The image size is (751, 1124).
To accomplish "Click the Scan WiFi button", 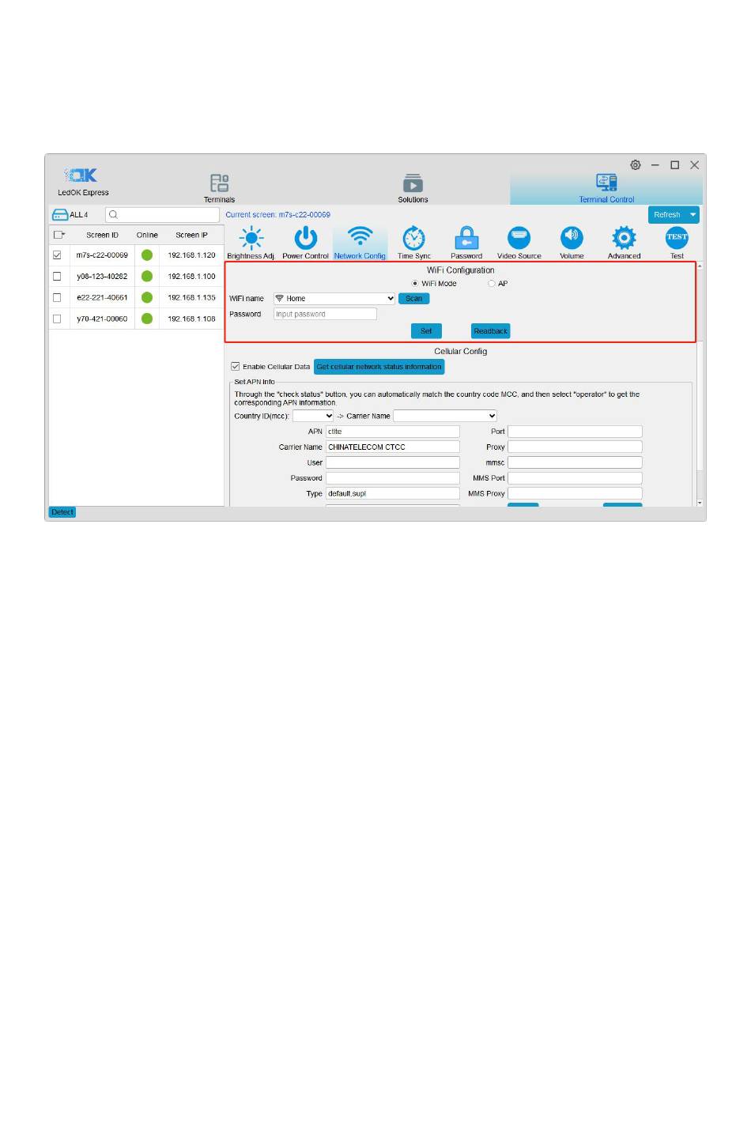I will pos(413,299).
